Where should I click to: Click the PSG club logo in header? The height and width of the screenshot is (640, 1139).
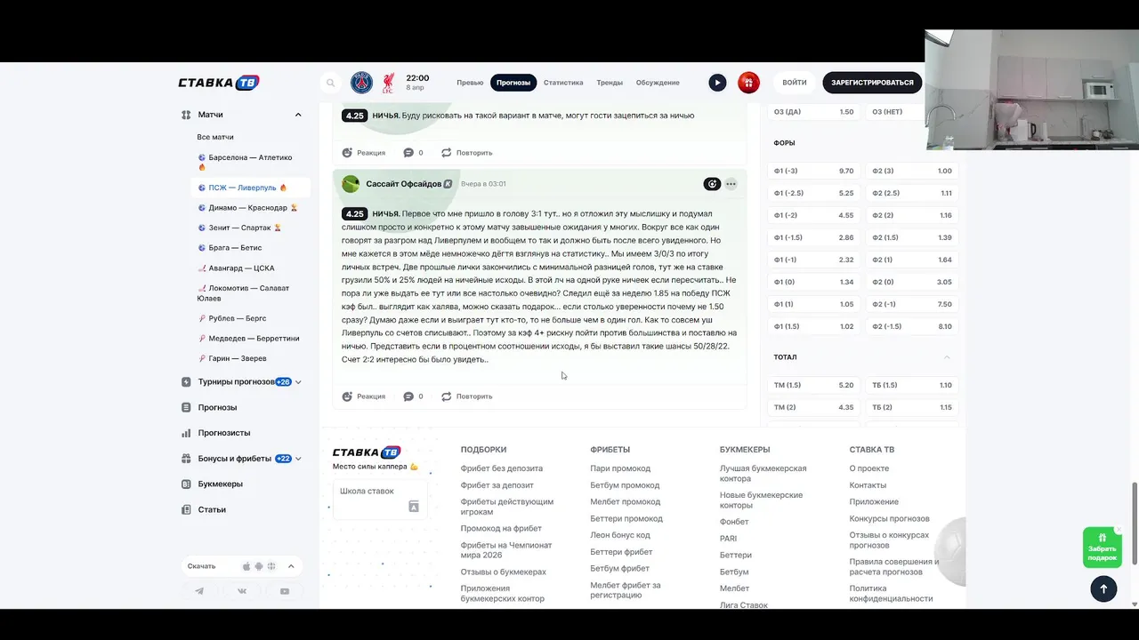click(361, 83)
